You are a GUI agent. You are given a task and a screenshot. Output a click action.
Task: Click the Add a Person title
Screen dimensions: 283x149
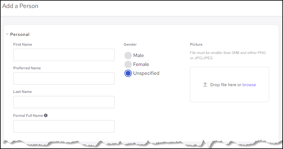pyautogui.click(x=20, y=6)
